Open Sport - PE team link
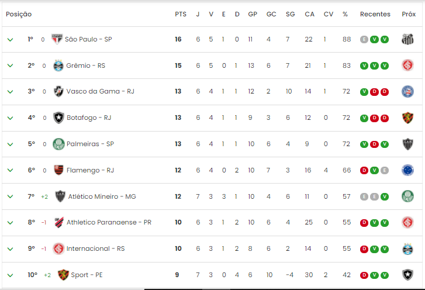Image resolution: width=425 pixels, height=290 pixels. click(87, 275)
